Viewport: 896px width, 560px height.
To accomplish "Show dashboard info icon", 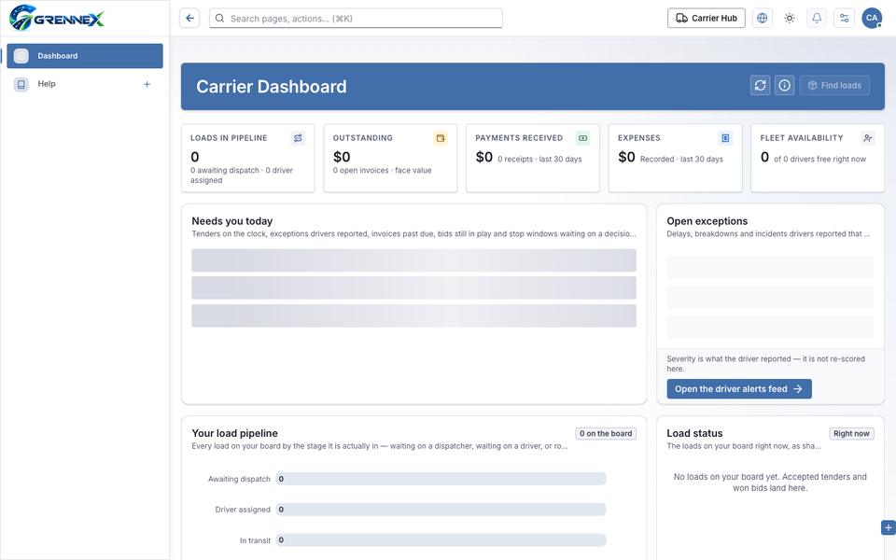I will (785, 86).
